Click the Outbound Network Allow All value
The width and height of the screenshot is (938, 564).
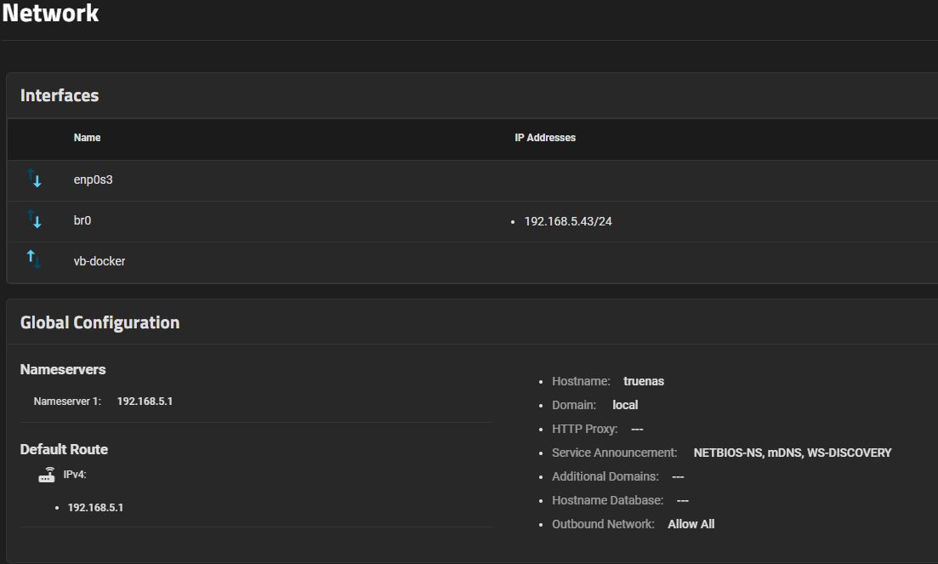click(691, 524)
